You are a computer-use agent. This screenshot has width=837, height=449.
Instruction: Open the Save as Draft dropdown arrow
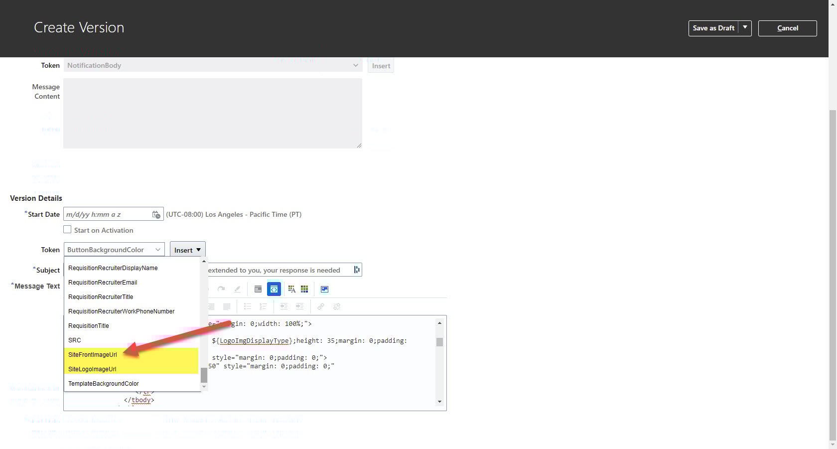[745, 28]
